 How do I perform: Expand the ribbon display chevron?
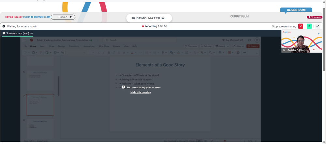[x=257, y=53]
